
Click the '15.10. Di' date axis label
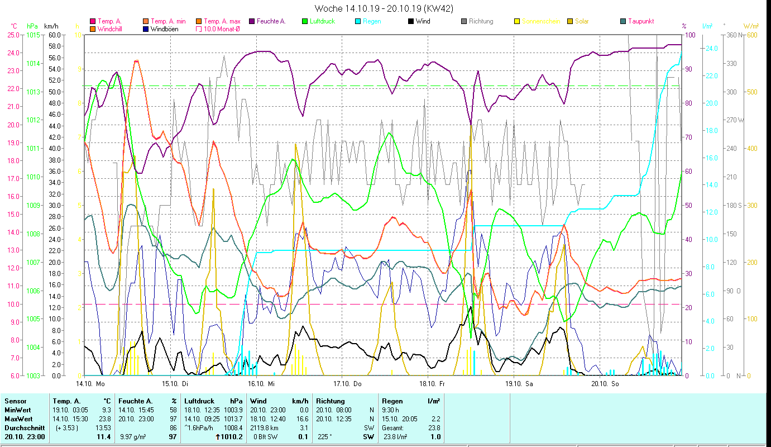tap(175, 383)
